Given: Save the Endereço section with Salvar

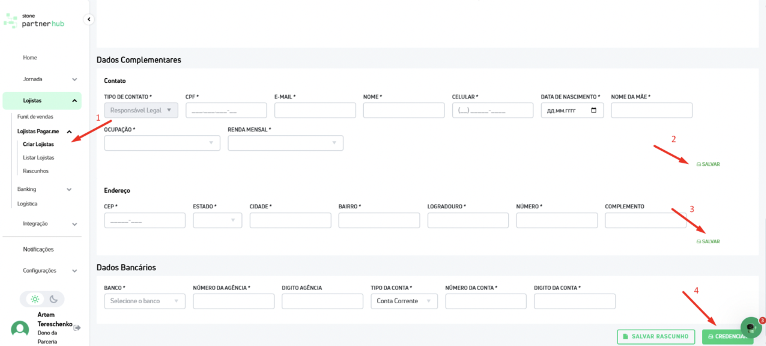Looking at the screenshot, I should point(708,241).
